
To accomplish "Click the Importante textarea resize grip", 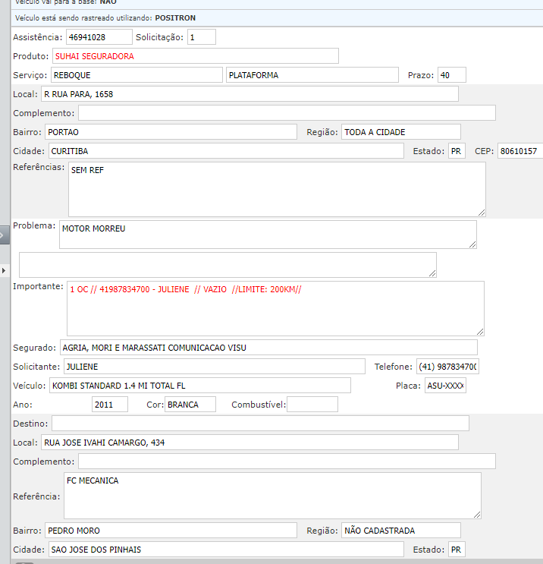I will [479, 331].
